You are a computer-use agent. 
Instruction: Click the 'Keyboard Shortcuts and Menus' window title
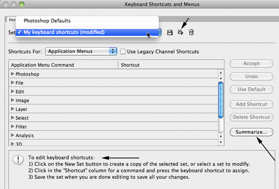pyautogui.click(x=162, y=4)
